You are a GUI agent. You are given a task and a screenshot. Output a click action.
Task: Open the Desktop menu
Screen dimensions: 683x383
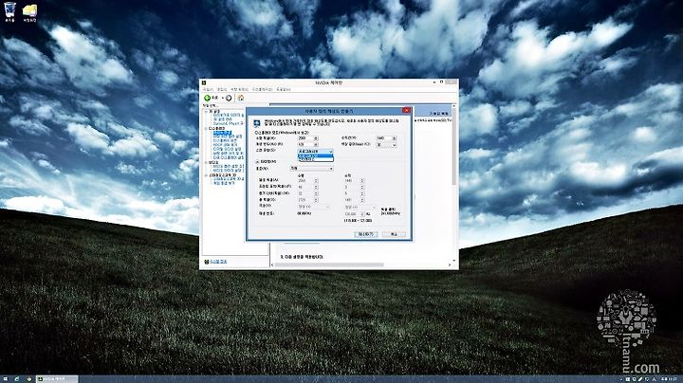239,89
